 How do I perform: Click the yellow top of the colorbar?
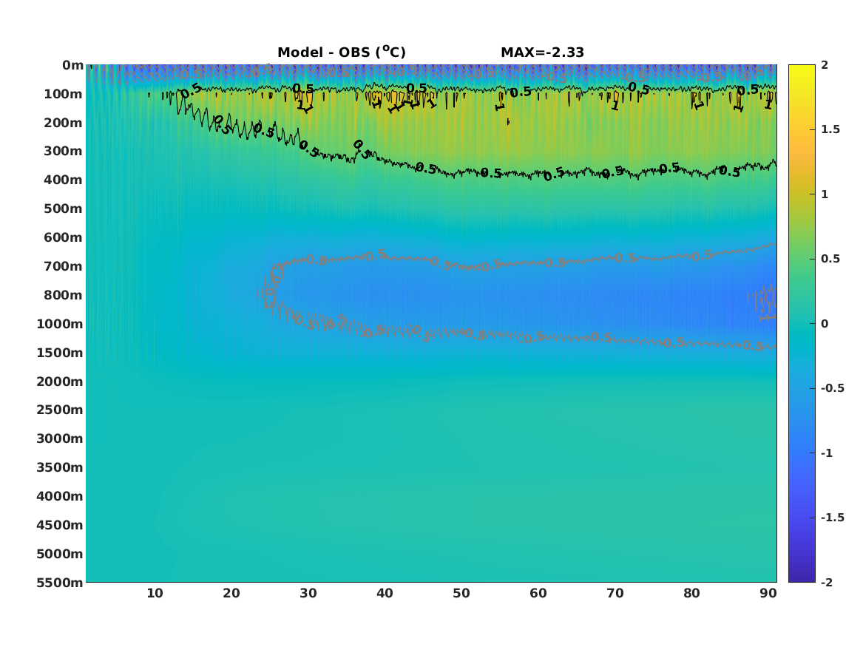(802, 69)
